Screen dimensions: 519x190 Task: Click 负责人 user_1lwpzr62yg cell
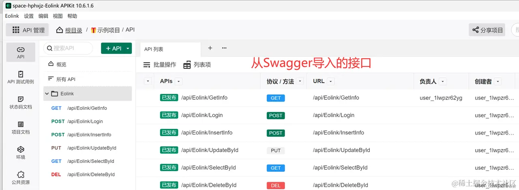coord(441,98)
